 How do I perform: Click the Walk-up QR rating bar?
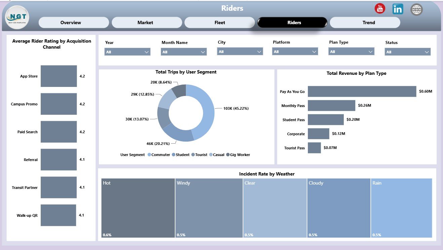click(58, 215)
